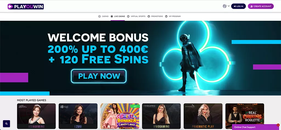This screenshot has width=281, height=130.
Task: Open the Promotions menu item
Action: coord(155,16)
